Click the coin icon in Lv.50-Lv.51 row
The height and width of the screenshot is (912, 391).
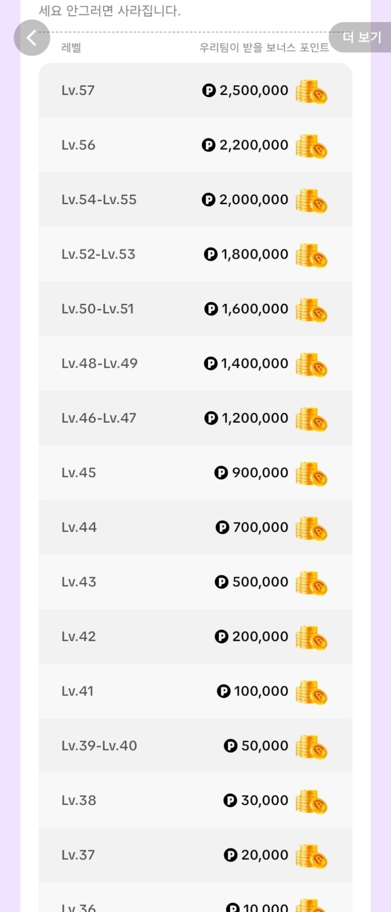(311, 310)
